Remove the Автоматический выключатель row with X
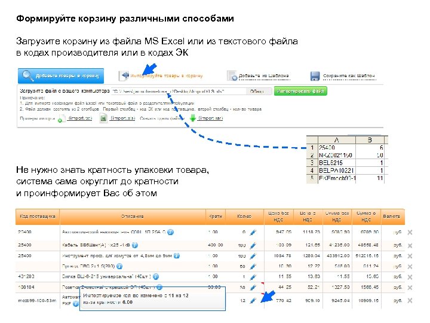This screenshot has height=323, width=430. pyautogui.click(x=410, y=232)
